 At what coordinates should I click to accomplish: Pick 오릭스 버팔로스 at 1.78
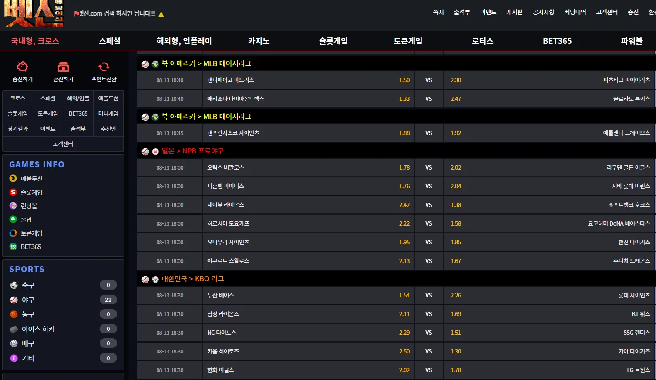click(x=309, y=168)
